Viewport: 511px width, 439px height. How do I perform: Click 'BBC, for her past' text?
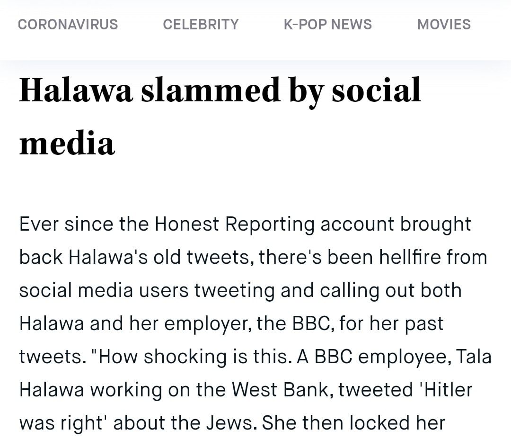click(x=368, y=324)
